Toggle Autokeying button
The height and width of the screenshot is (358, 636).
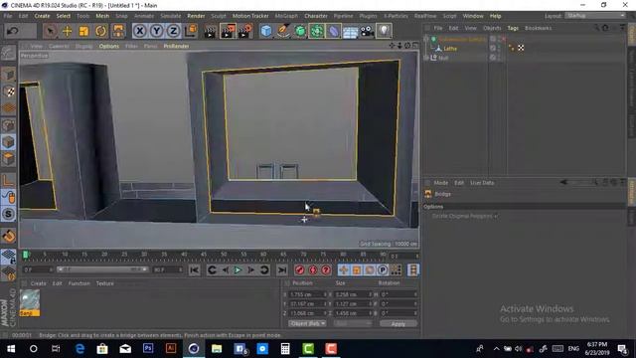[x=313, y=269]
